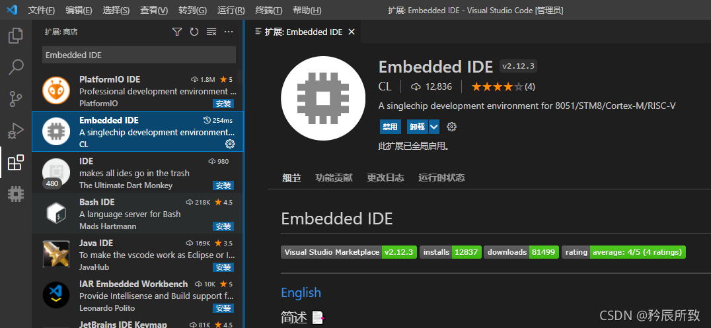Click the v2.12.3 version label

tap(518, 66)
